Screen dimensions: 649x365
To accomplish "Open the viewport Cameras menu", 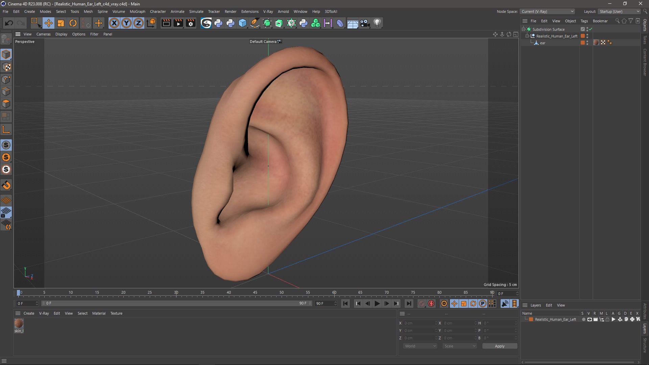I will tap(43, 34).
